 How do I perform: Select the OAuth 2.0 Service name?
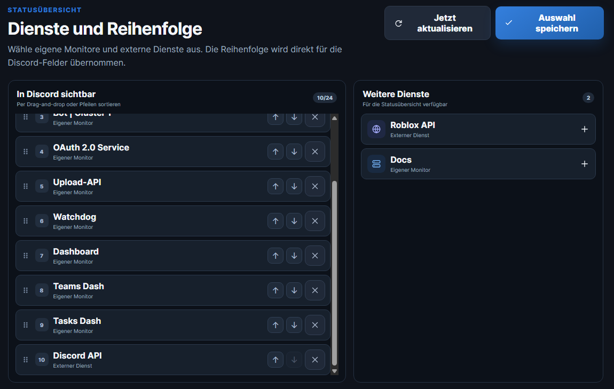point(91,147)
